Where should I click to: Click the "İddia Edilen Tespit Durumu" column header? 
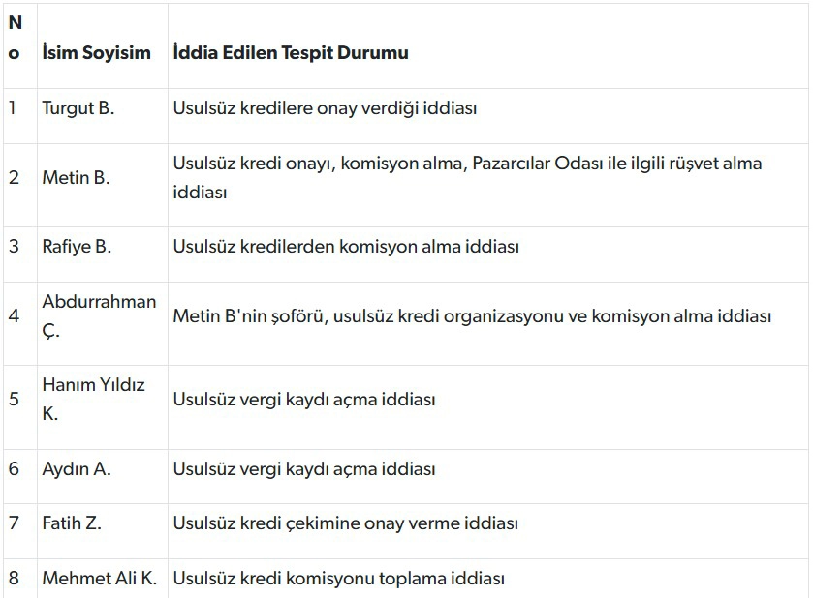[291, 53]
